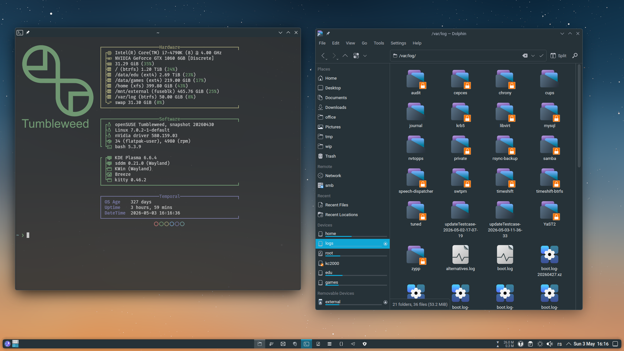Toggle the pin on the Dolphin title bar
This screenshot has width=624, height=351.
(328, 33)
